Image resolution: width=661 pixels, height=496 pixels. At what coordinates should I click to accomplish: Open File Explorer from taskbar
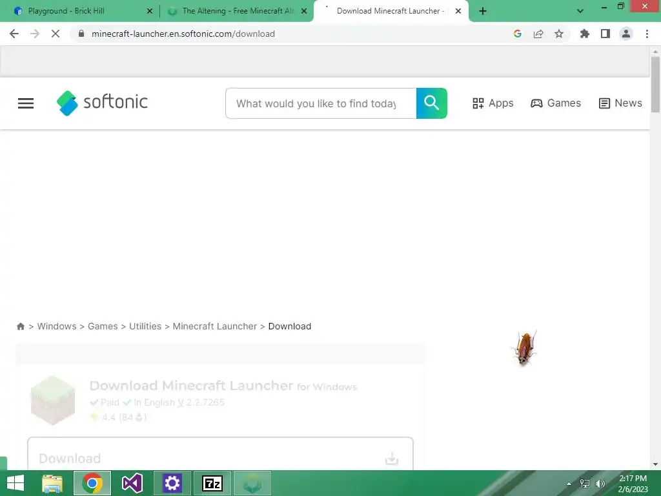pos(52,483)
